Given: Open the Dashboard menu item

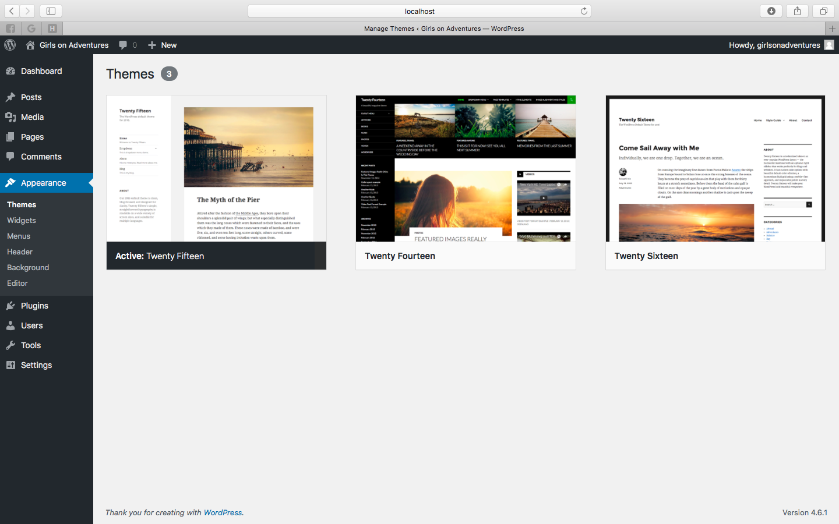Looking at the screenshot, I should pyautogui.click(x=47, y=71).
